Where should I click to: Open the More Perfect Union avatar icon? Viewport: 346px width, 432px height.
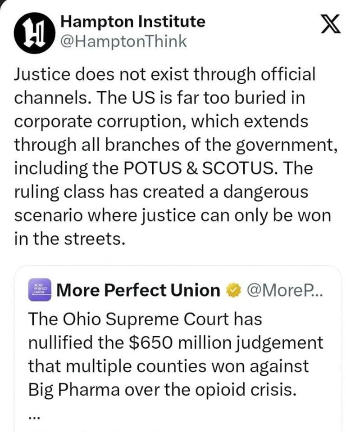[x=41, y=290]
